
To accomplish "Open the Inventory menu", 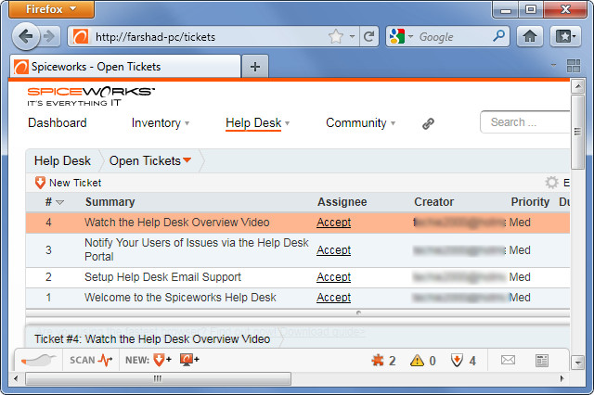I will (x=156, y=123).
